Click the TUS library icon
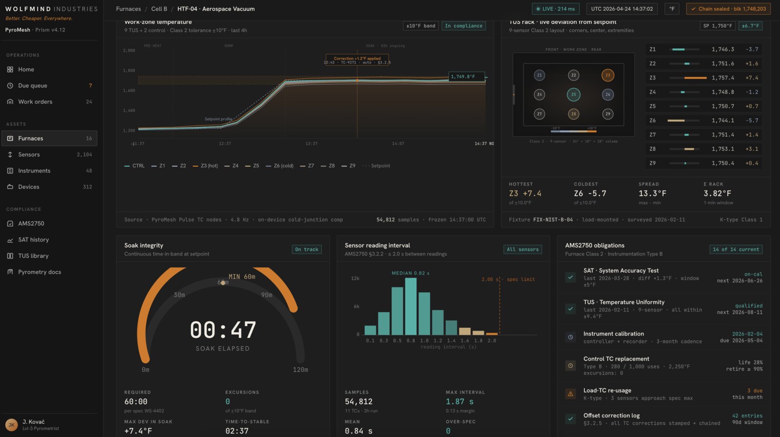 [x=10, y=256]
